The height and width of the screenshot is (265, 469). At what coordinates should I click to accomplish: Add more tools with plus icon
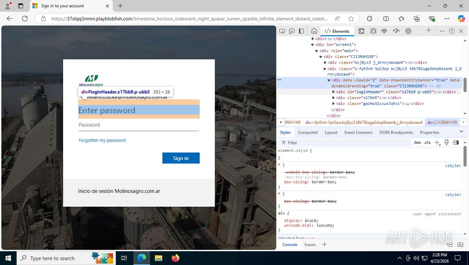point(429,30)
